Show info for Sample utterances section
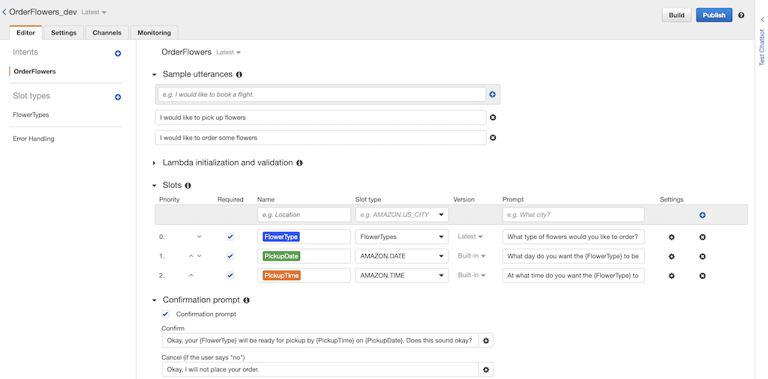Image resolution: width=768 pixels, height=379 pixels. (239, 75)
